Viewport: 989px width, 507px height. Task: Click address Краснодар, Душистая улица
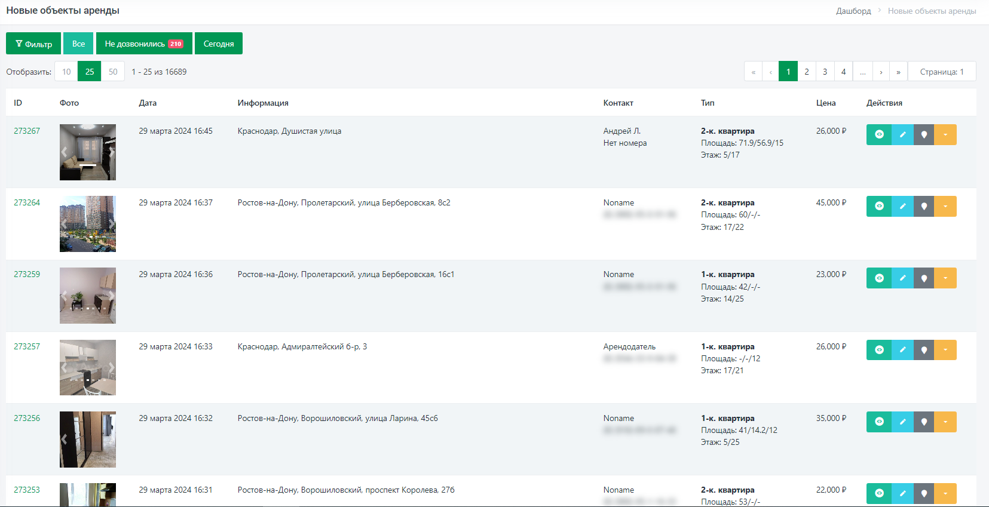[x=289, y=131]
